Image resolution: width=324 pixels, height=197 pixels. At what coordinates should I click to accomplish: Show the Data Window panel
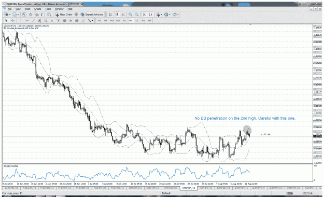[31, 15]
